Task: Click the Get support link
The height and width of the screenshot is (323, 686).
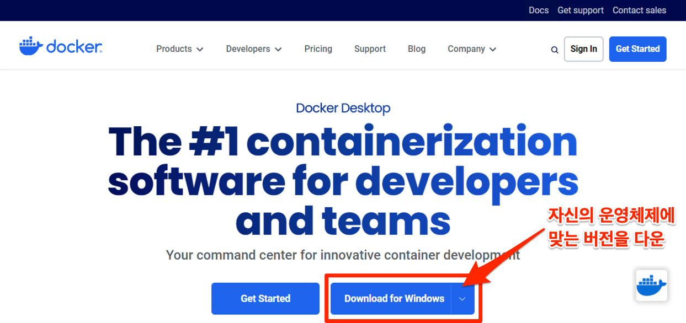Action: [x=581, y=10]
